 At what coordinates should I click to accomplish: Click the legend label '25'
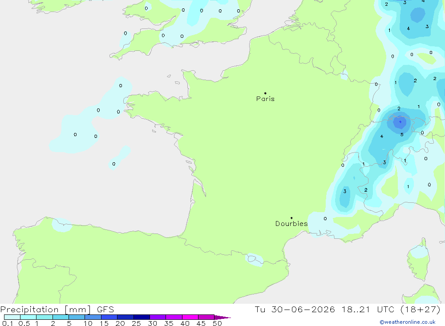click(136, 323)
